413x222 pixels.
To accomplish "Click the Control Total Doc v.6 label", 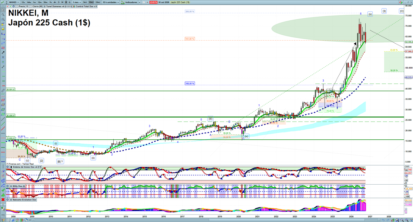I will pyautogui.click(x=86, y=6).
